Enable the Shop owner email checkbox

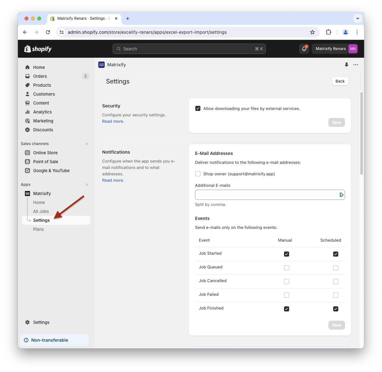(198, 174)
